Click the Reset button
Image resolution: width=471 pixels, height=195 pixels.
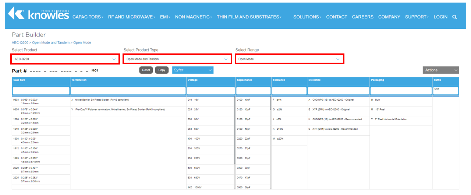click(x=146, y=70)
